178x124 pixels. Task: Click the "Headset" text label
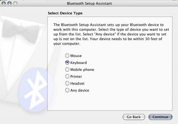[x=77, y=83]
